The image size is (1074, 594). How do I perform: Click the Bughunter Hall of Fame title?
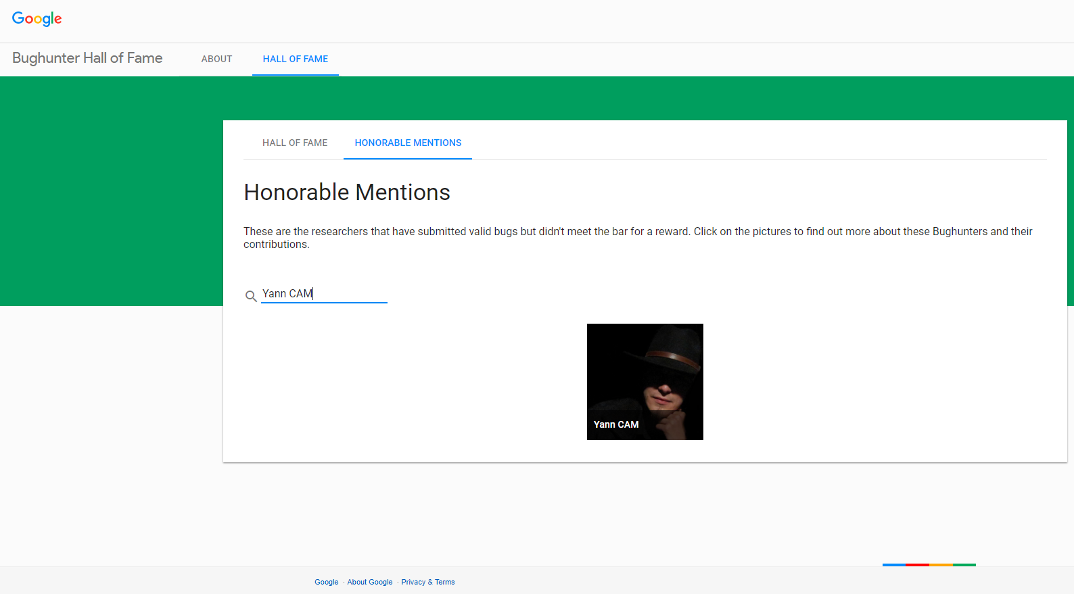pyautogui.click(x=87, y=58)
